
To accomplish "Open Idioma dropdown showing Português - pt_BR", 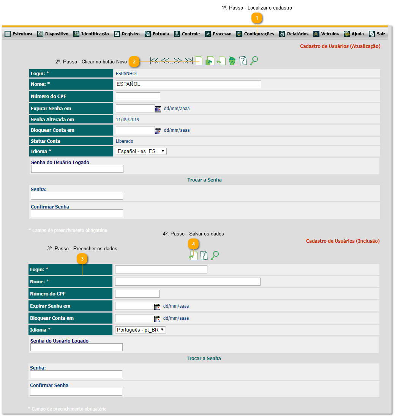I will click(x=141, y=330).
